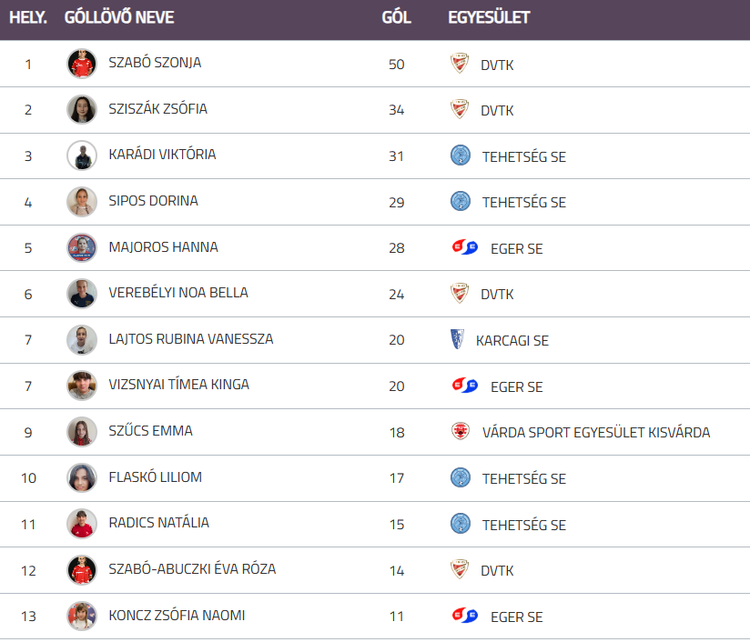Click Sipos Dorina's profile picture
The width and height of the screenshot is (750, 642).
pyautogui.click(x=82, y=201)
